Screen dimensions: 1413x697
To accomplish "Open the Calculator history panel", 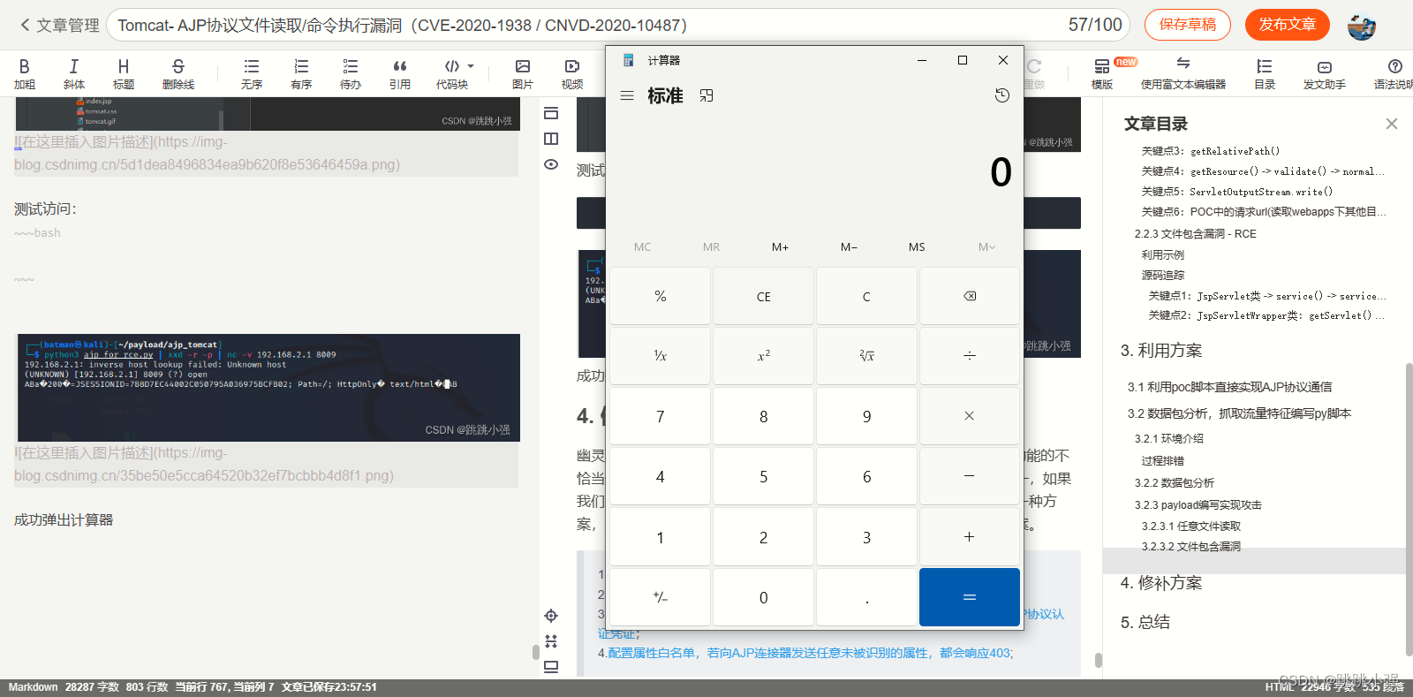I will [1001, 95].
